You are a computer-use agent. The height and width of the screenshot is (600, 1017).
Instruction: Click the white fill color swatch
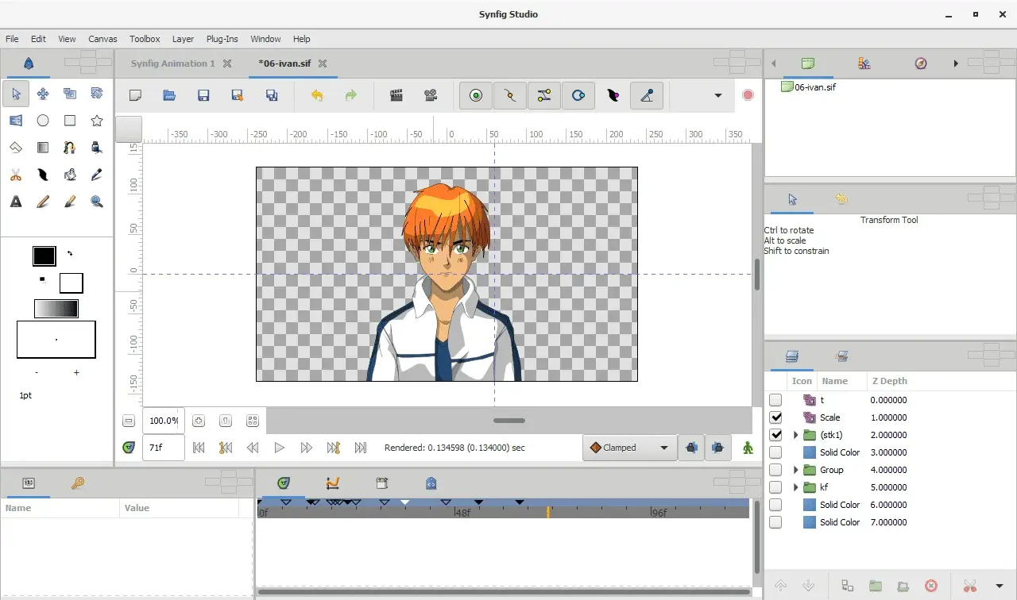(x=72, y=283)
